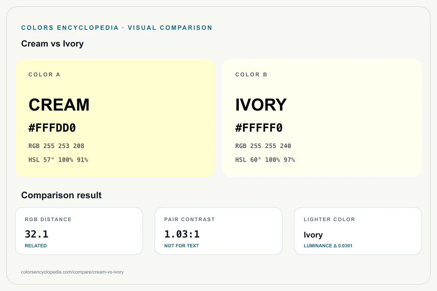Click the Ivory color swatch card
Viewport: 437px width, 291px height.
322,118
